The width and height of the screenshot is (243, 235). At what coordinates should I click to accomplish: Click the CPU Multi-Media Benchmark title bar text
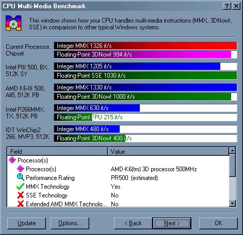click(44, 6)
